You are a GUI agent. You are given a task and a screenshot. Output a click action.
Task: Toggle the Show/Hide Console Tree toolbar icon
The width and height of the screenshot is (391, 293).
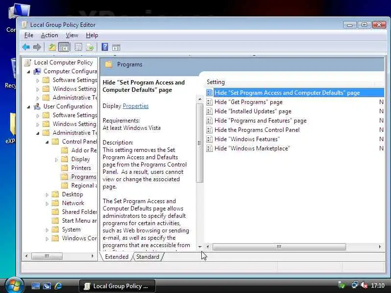[x=64, y=47]
